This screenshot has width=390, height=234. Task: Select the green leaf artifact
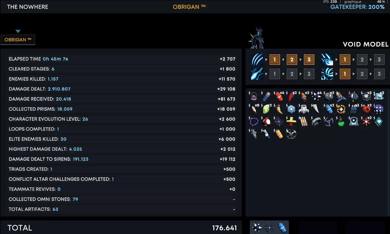point(266,109)
